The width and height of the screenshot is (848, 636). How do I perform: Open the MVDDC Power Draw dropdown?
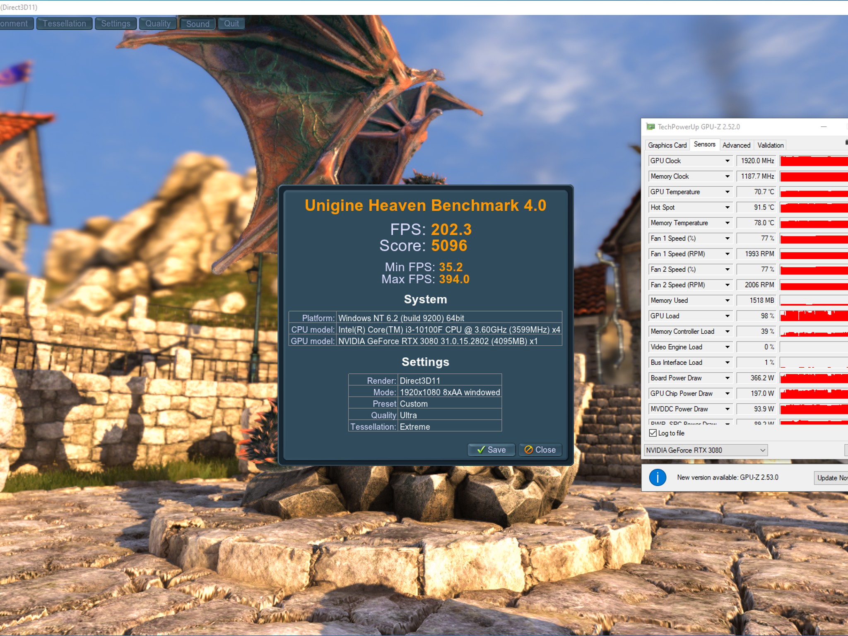728,409
